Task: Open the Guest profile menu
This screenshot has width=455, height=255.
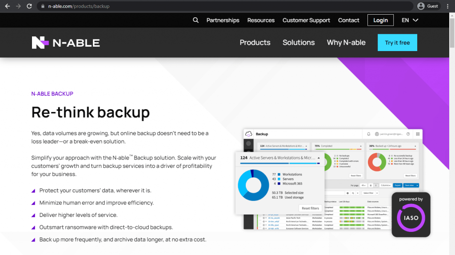Action: point(428,6)
